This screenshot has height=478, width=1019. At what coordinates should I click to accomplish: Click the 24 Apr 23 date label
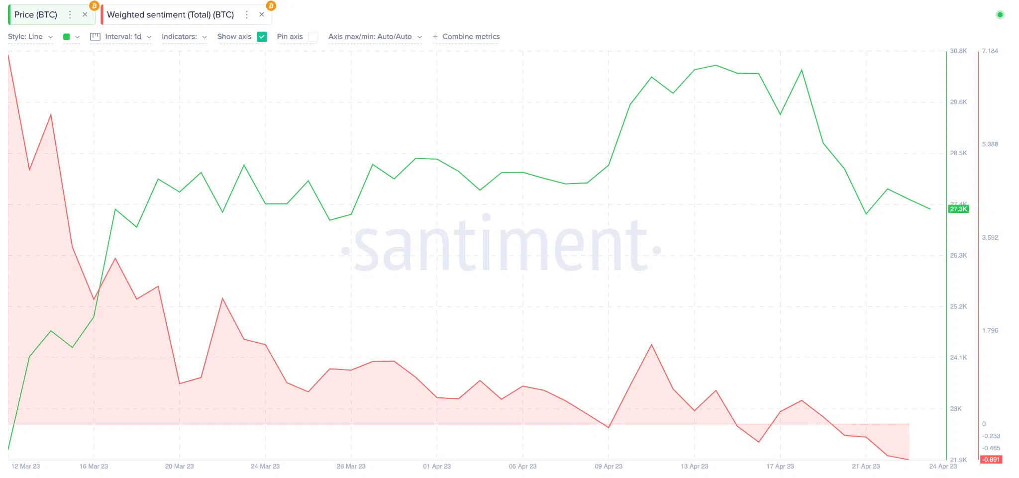click(943, 467)
